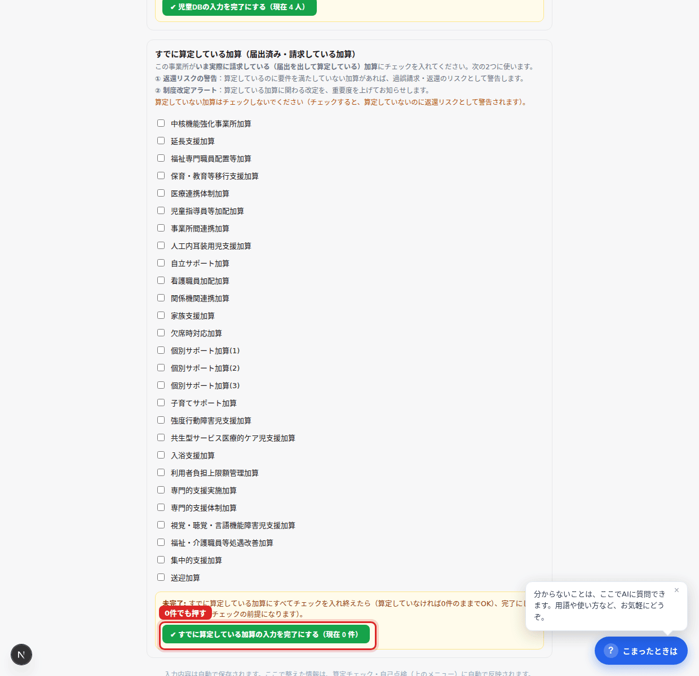Check 児童指導員等加配加算
Viewport: 699px width, 676px height.
pos(161,211)
